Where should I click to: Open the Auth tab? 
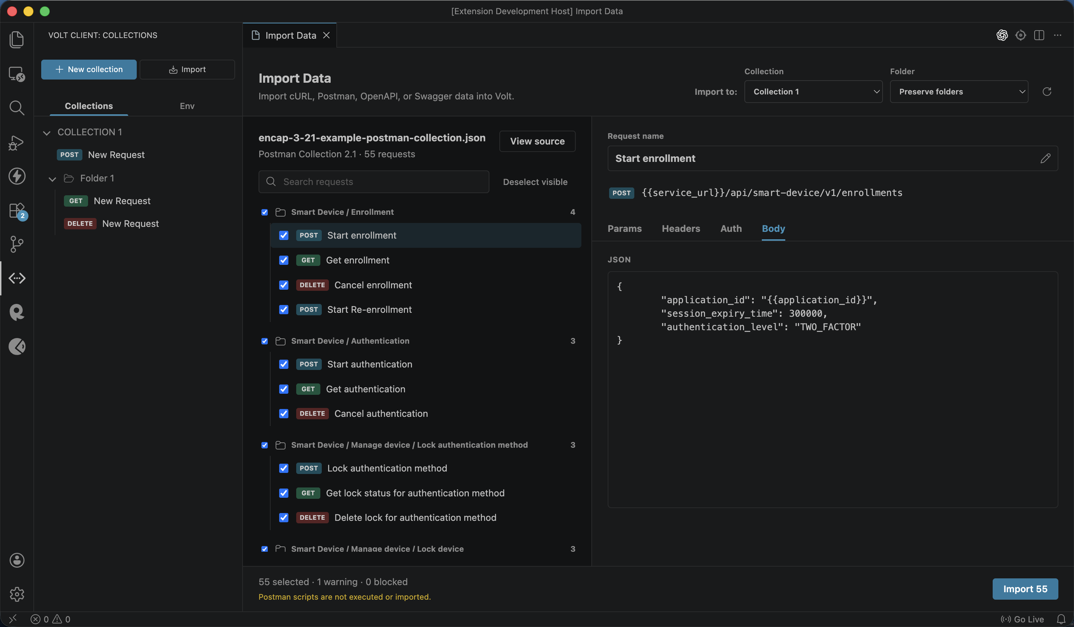731,228
